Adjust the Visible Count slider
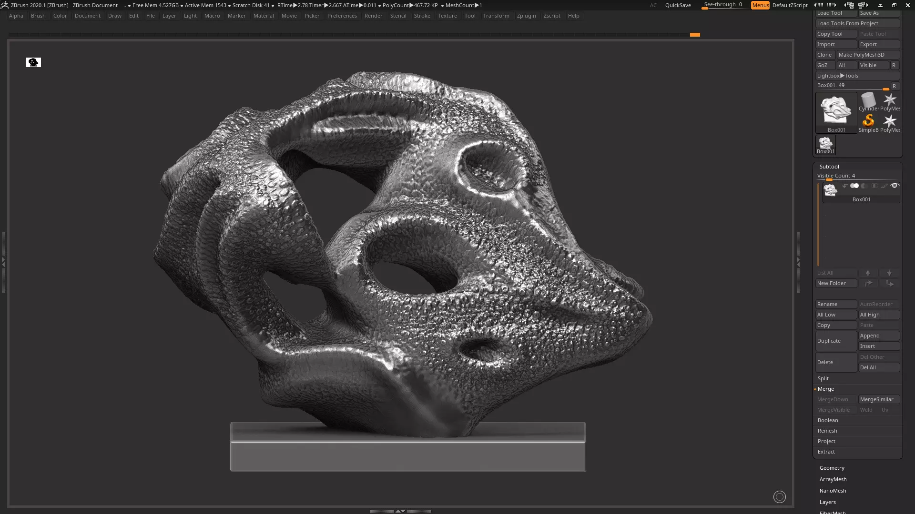This screenshot has height=514, width=915. tap(858, 176)
